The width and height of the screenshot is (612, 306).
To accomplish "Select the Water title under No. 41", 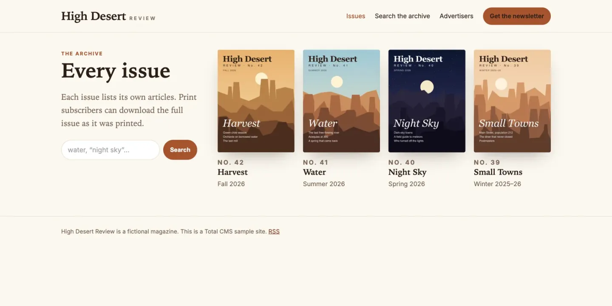I will (314, 172).
